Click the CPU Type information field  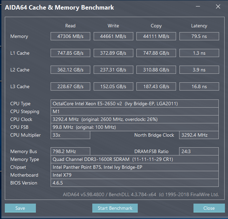click(134, 104)
